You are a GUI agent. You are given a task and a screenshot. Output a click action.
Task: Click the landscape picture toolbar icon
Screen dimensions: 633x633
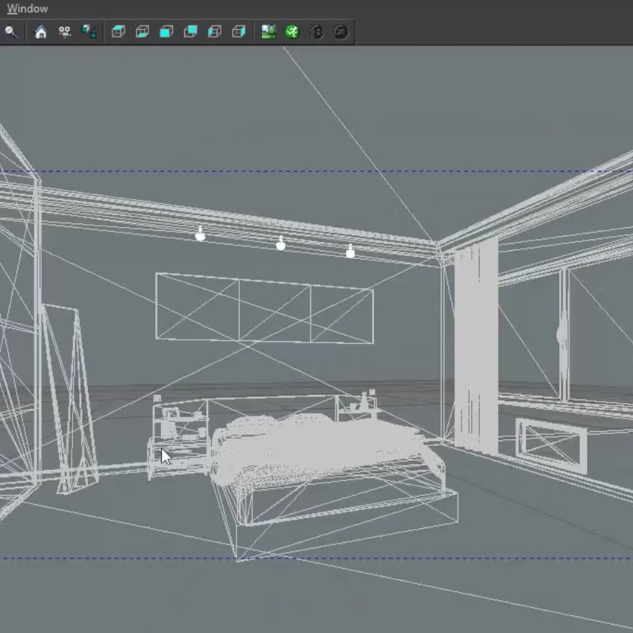coord(268,32)
